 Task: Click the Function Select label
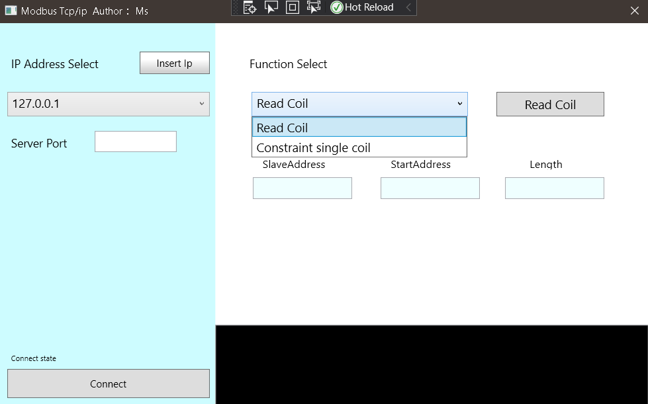(288, 64)
